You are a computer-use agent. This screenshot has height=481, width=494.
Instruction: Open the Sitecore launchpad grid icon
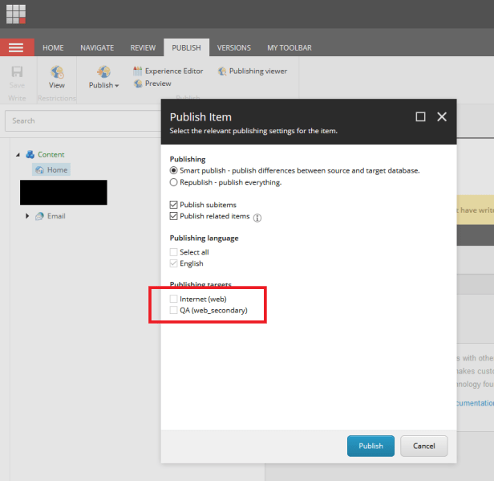16,14
